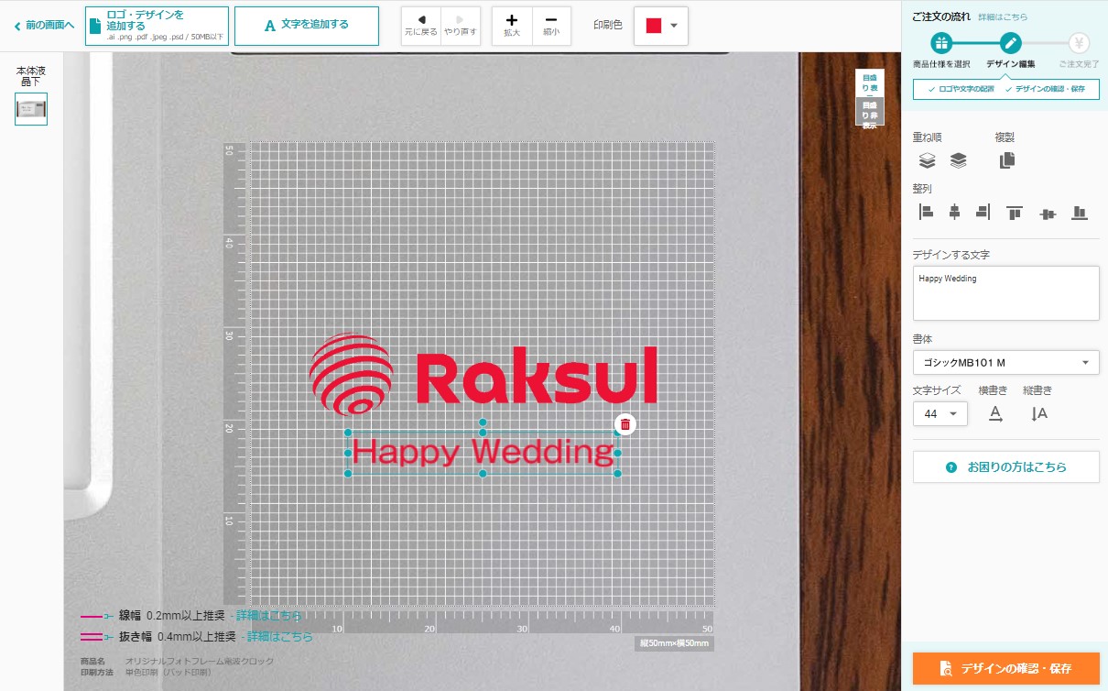
Task: Show grid with 目盛り表示 toggle
Action: tap(869, 83)
